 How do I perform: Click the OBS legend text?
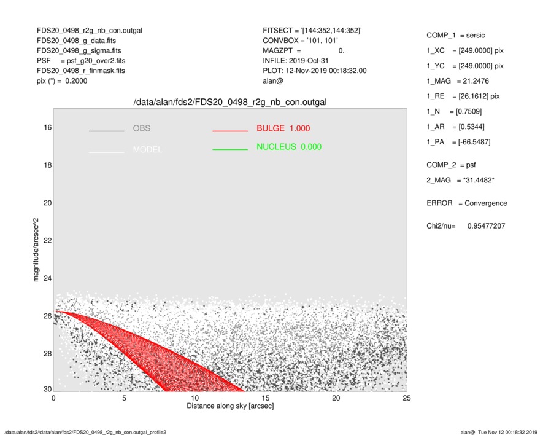141,128
